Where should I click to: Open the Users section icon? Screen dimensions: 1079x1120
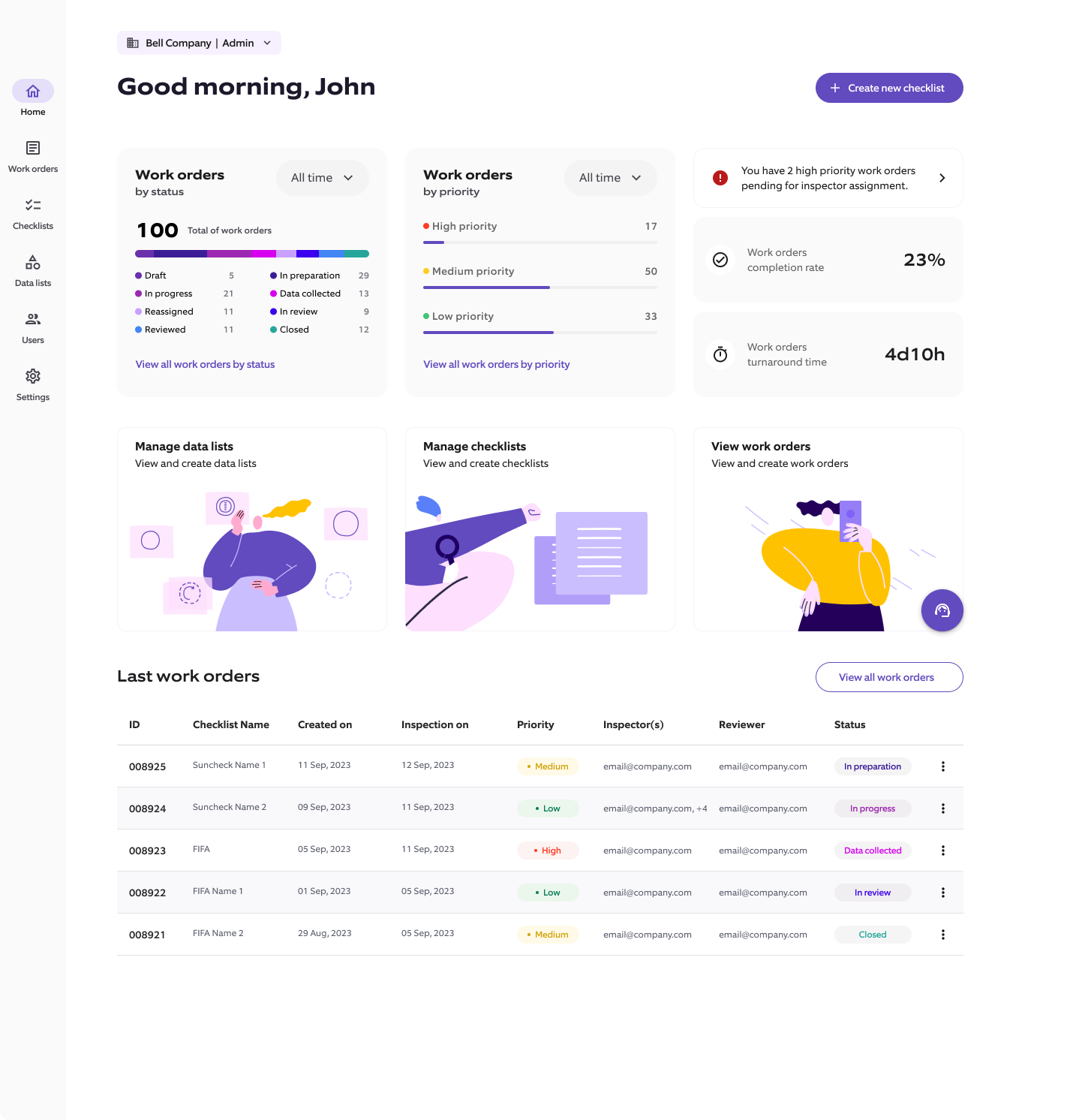33,320
